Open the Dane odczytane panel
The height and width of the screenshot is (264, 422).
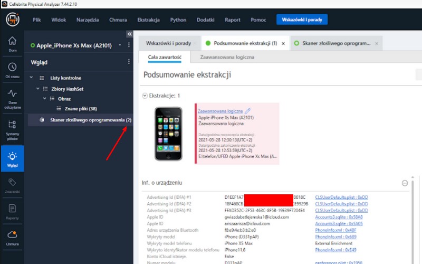[x=12, y=99]
